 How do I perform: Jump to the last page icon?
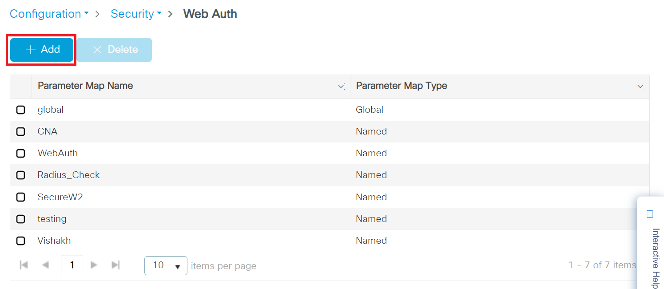coord(115,265)
